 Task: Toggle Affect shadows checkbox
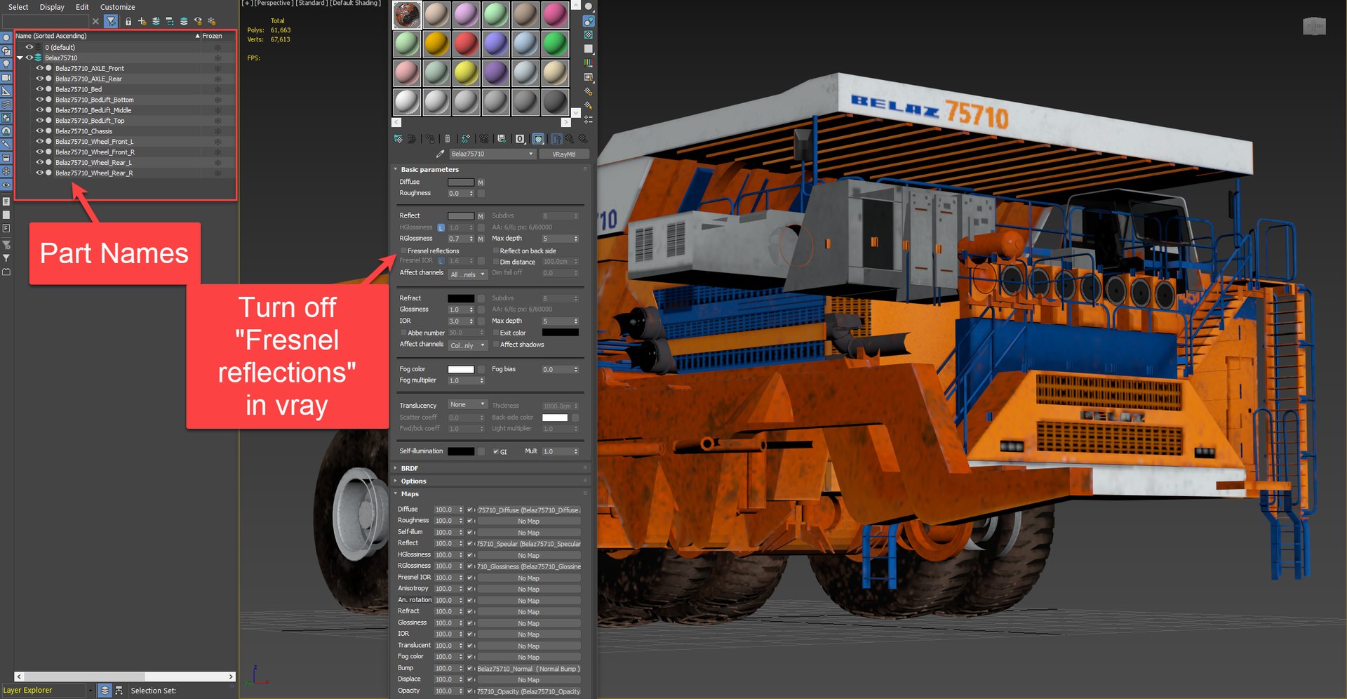tap(496, 345)
